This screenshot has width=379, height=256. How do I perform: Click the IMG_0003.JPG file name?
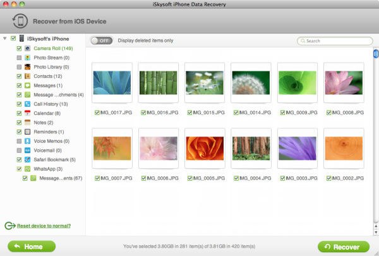(x=301, y=178)
